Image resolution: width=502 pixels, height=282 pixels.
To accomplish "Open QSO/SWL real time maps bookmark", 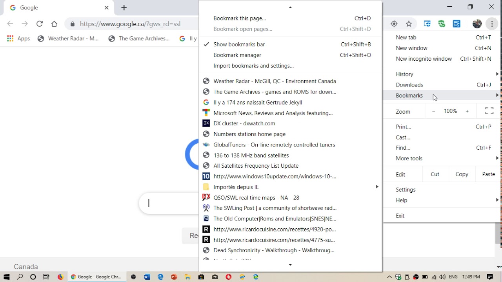I will [290, 197].
